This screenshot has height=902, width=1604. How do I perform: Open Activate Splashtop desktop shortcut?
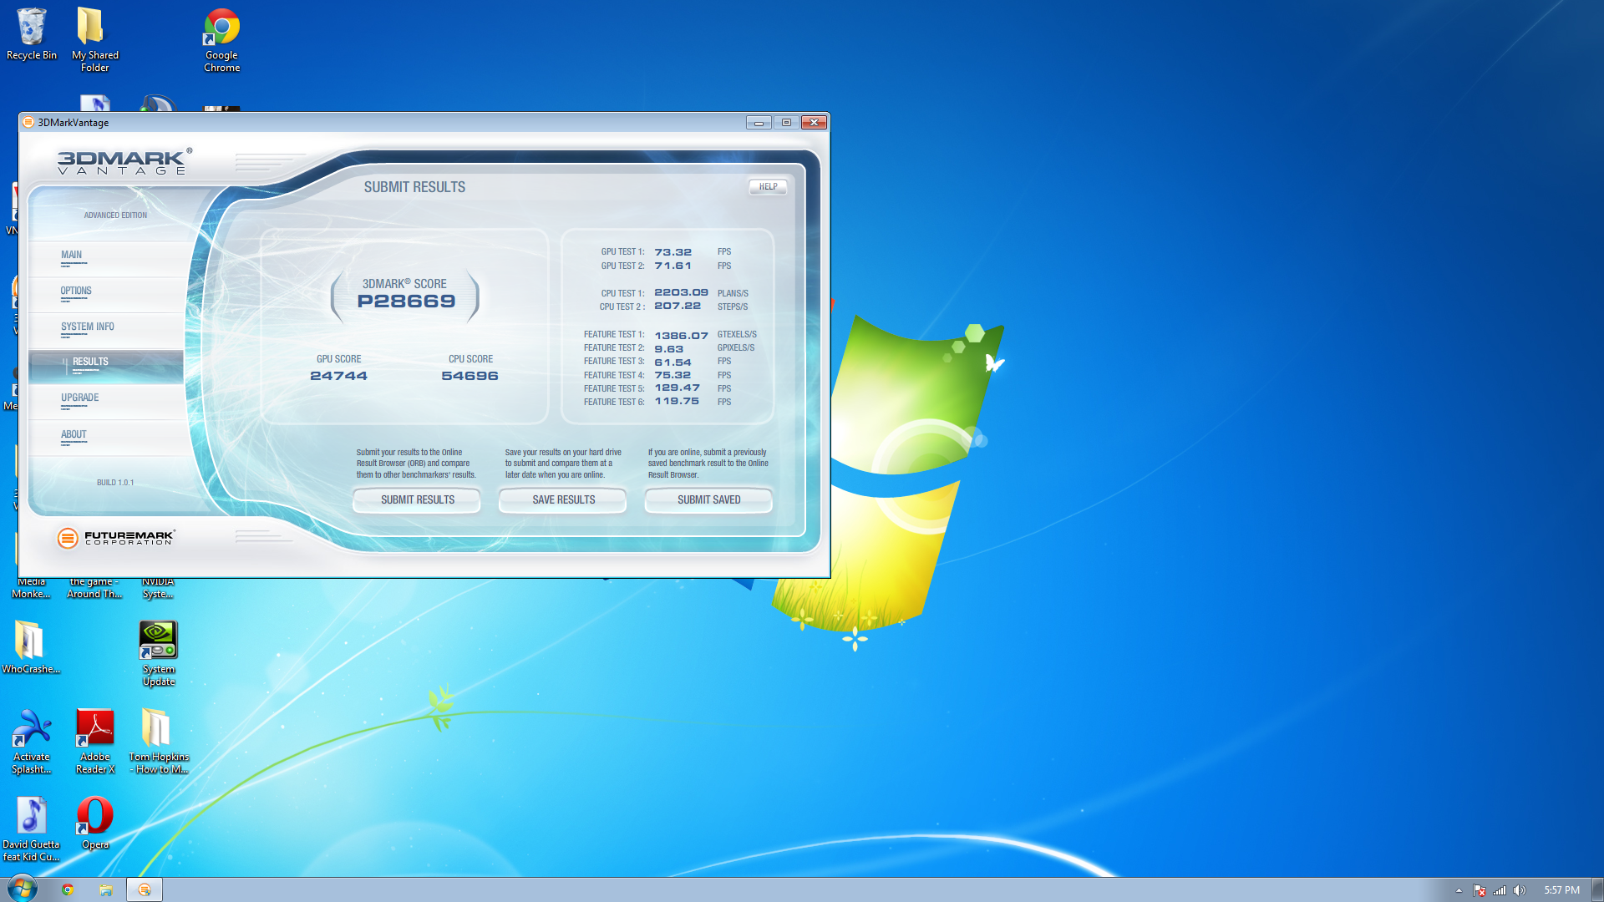click(x=31, y=741)
